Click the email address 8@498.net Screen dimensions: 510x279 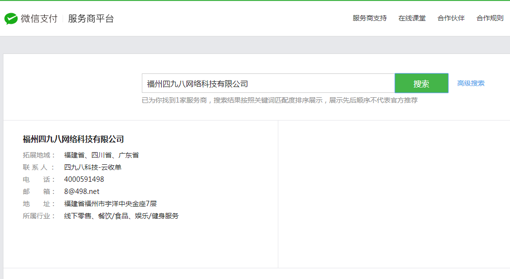coord(82,192)
